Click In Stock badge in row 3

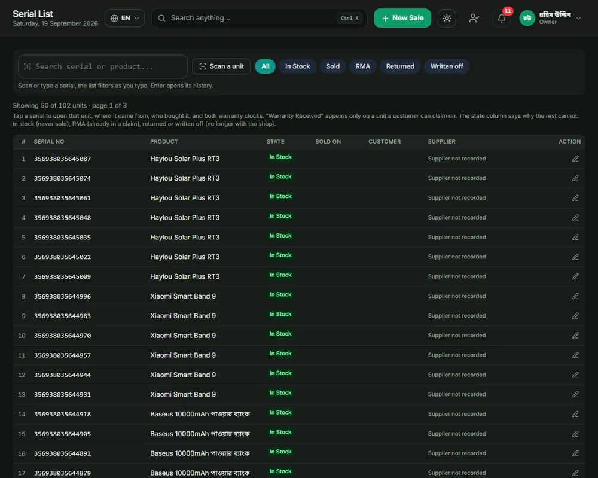tap(280, 196)
